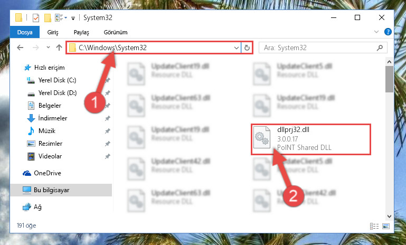Image resolution: width=406 pixels, height=245 pixels.
Task: Switch to large thumbnails view icon
Action: pos(386,226)
